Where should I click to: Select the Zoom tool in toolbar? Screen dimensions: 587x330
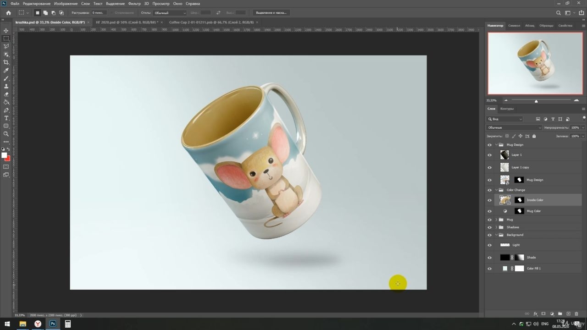click(x=6, y=134)
